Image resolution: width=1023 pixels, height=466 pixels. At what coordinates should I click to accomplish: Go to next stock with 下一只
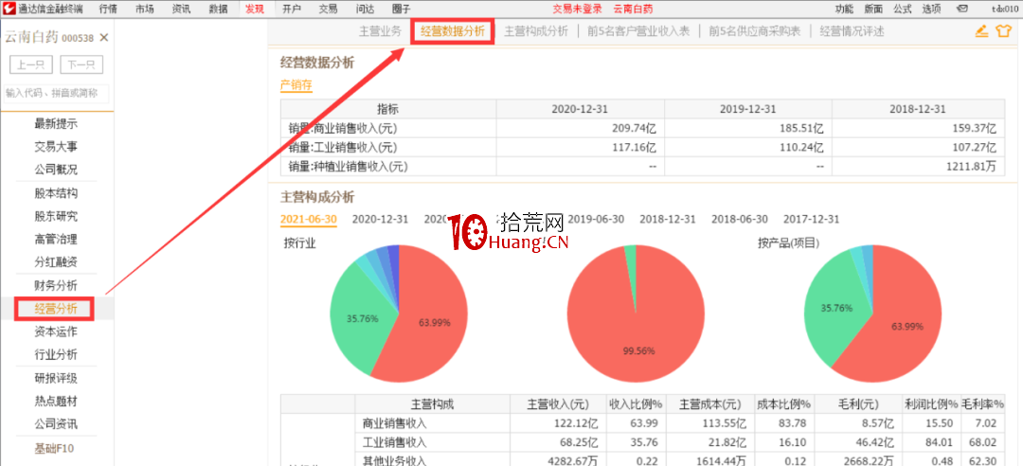tap(81, 64)
